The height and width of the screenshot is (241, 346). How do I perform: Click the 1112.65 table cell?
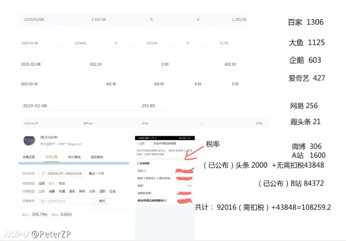click(152, 43)
